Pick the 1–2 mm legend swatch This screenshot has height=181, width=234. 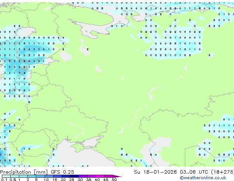click(x=23, y=176)
